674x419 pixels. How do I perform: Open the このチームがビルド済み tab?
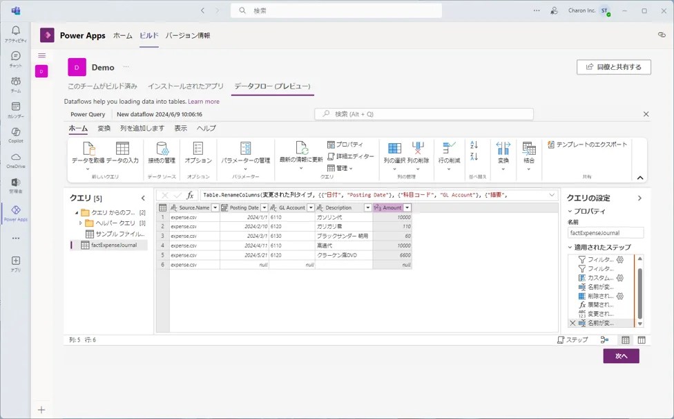pos(102,86)
